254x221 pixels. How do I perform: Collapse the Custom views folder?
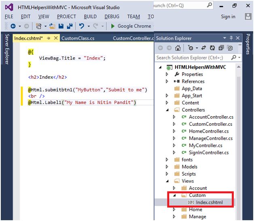click(x=174, y=195)
